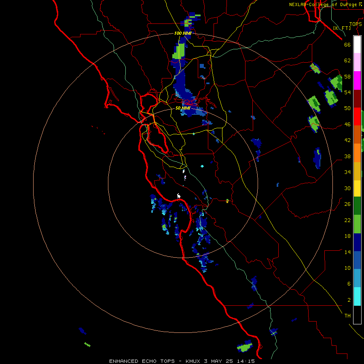Click the light pink legend swatch
This screenshot has width=364, height=364.
point(357,62)
